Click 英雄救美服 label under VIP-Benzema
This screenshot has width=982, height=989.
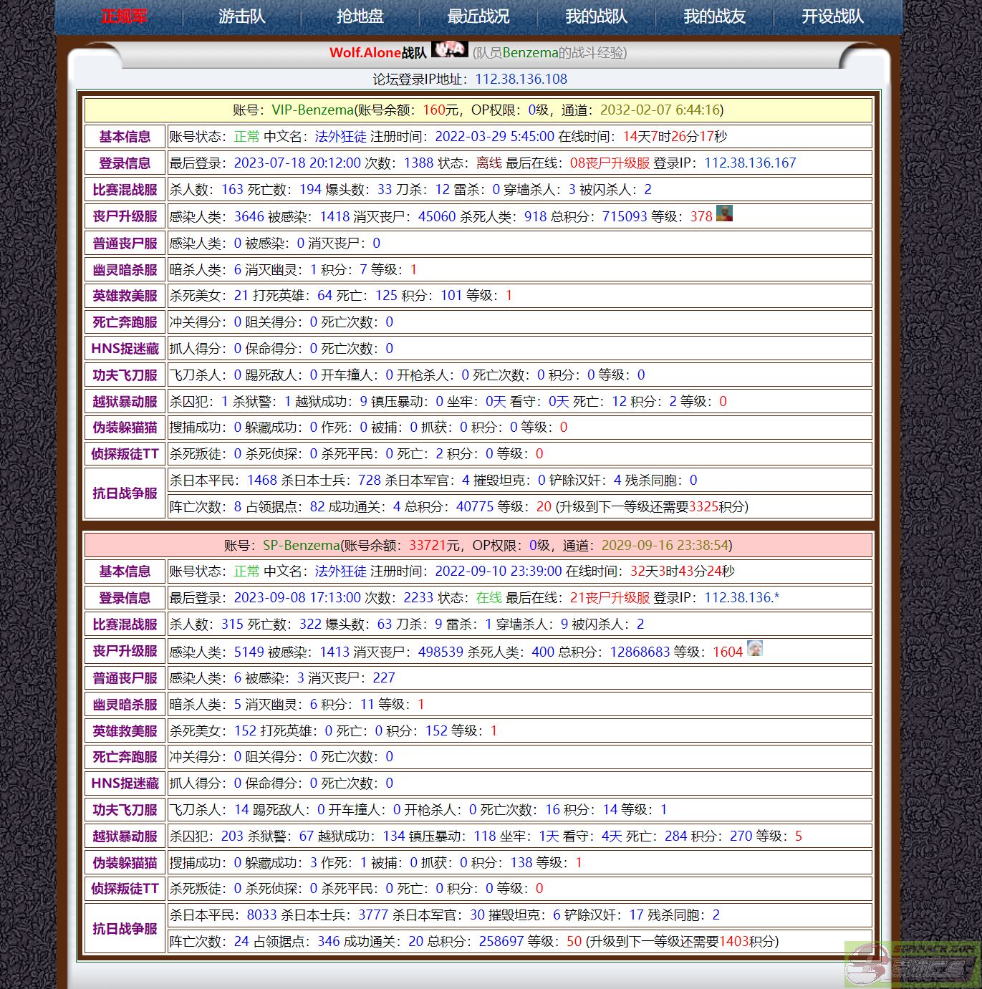tap(125, 296)
